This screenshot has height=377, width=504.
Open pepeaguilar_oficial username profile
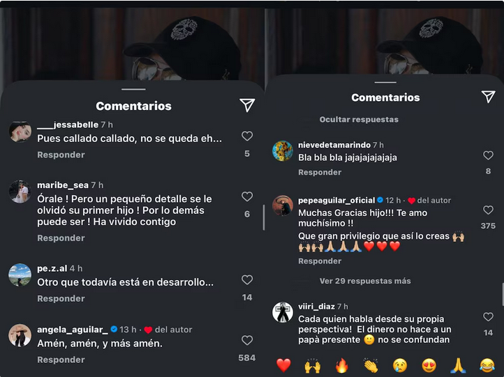point(336,200)
